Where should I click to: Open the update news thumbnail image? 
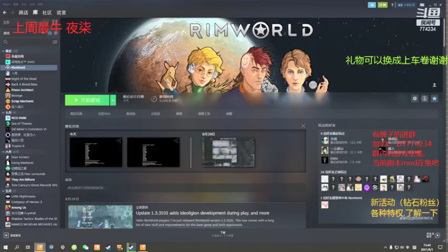pyautogui.click(x=100, y=217)
